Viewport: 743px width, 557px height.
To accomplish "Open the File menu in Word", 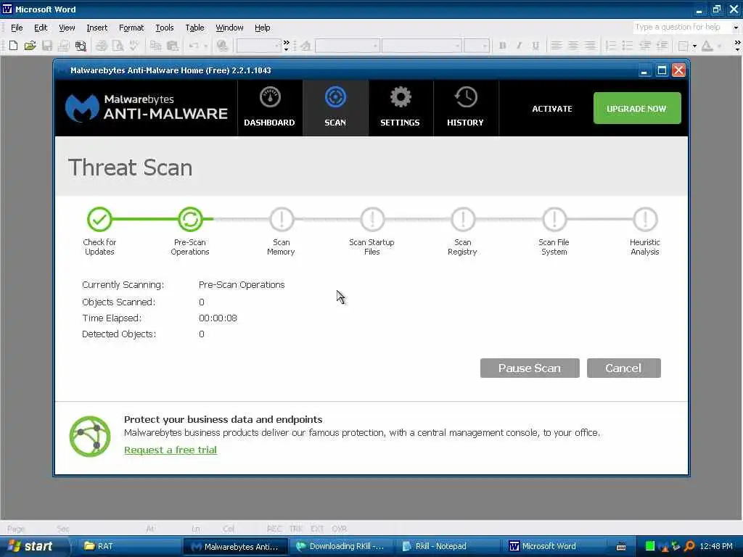I will 17,28.
